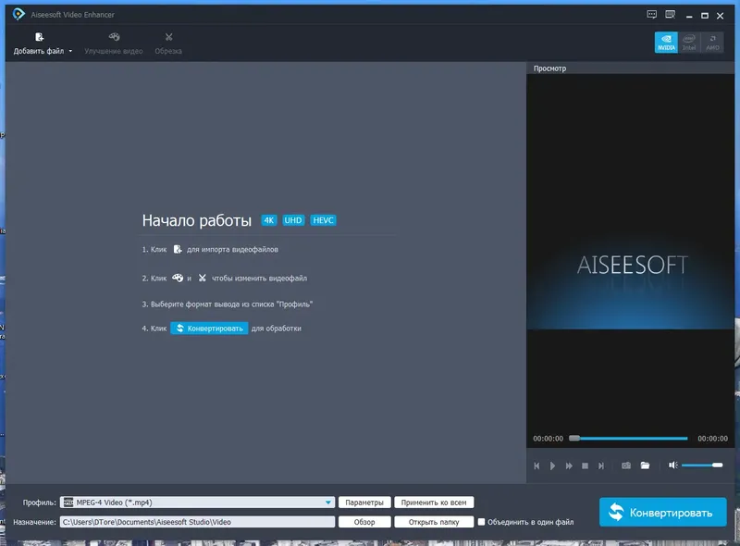Click Применить ко всем button
740x546 pixels.
click(x=435, y=503)
